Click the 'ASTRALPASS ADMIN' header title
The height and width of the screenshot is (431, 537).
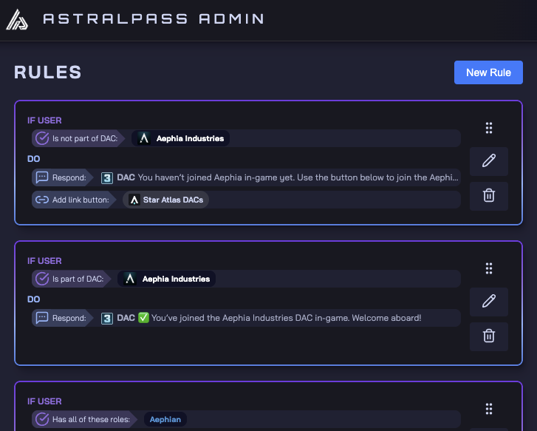(x=154, y=19)
